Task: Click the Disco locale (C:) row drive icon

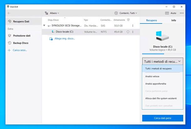Action: [53, 32]
